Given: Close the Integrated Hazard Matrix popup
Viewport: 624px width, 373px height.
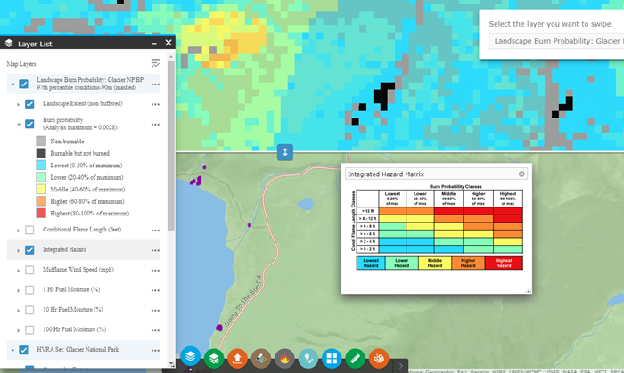Looking at the screenshot, I should click(521, 174).
